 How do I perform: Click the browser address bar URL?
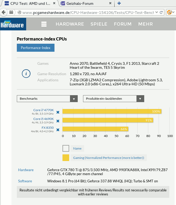pyautogui.click(x=85, y=12)
